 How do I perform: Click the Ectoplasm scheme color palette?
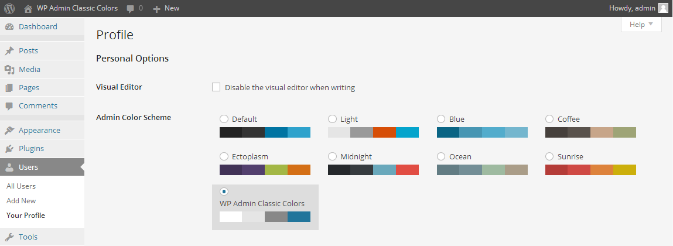pos(265,170)
